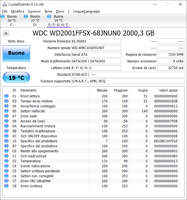Click raw value 000000001838
Screen dimensions: 187x200
click(166, 101)
